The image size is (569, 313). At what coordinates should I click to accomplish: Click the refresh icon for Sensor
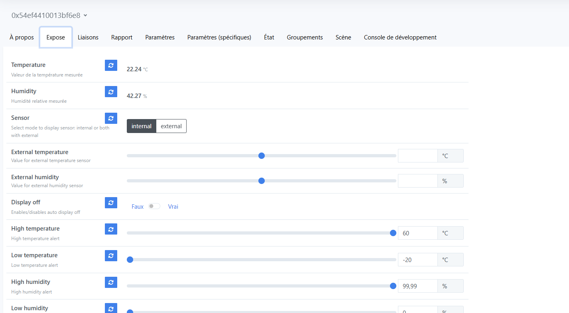(111, 118)
